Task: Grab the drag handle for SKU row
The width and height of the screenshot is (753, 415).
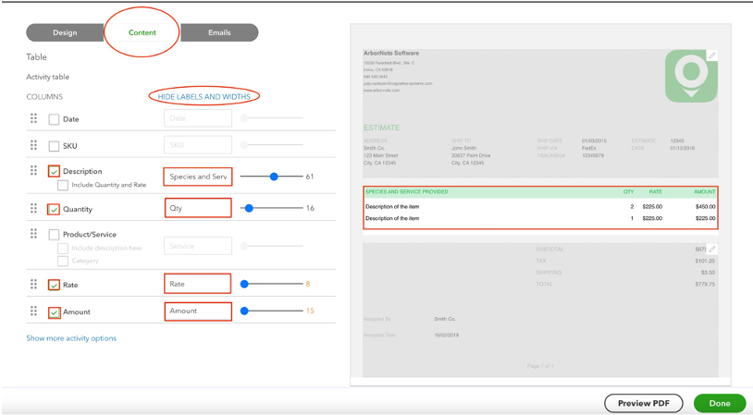Action: tap(33, 145)
